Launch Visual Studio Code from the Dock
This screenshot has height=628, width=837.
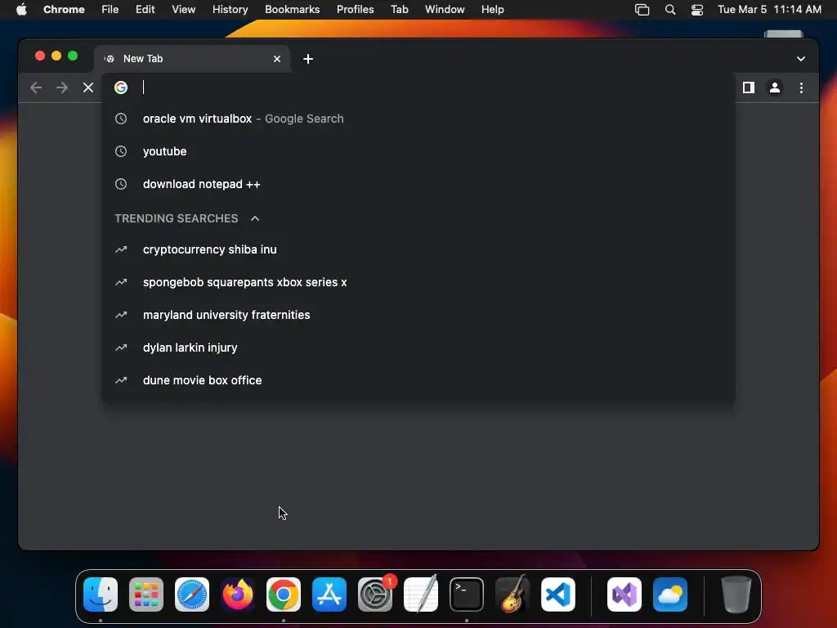point(558,594)
